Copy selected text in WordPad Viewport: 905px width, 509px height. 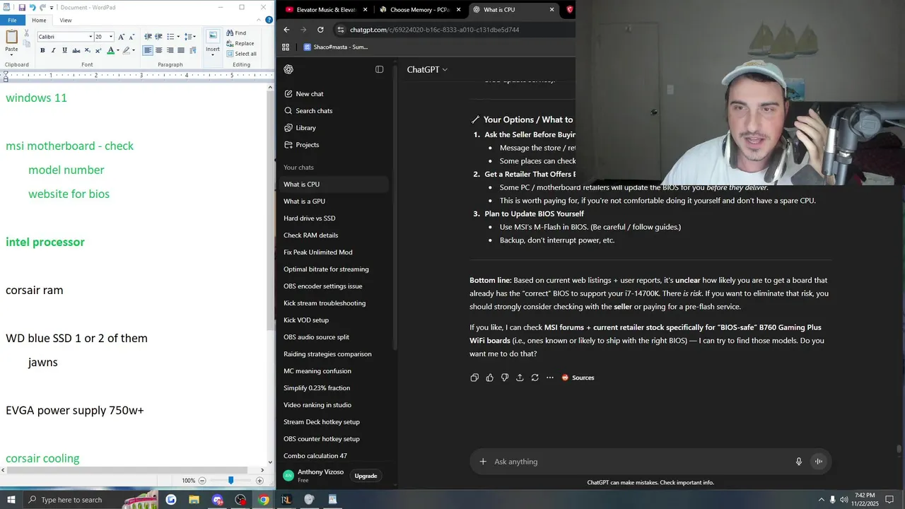[x=27, y=43]
